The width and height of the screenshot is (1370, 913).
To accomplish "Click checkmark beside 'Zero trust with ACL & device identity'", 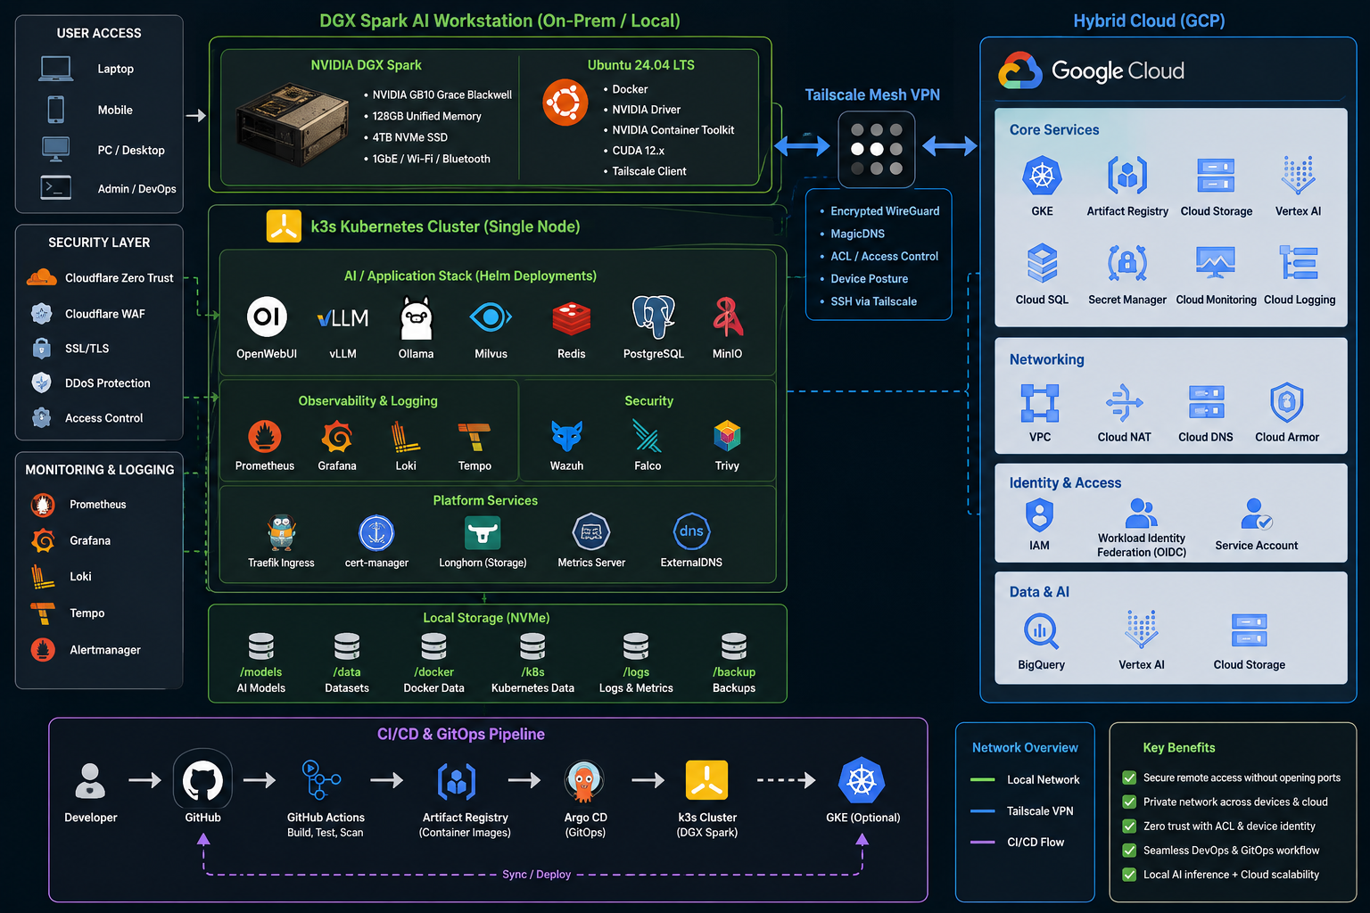I will coord(1129,826).
